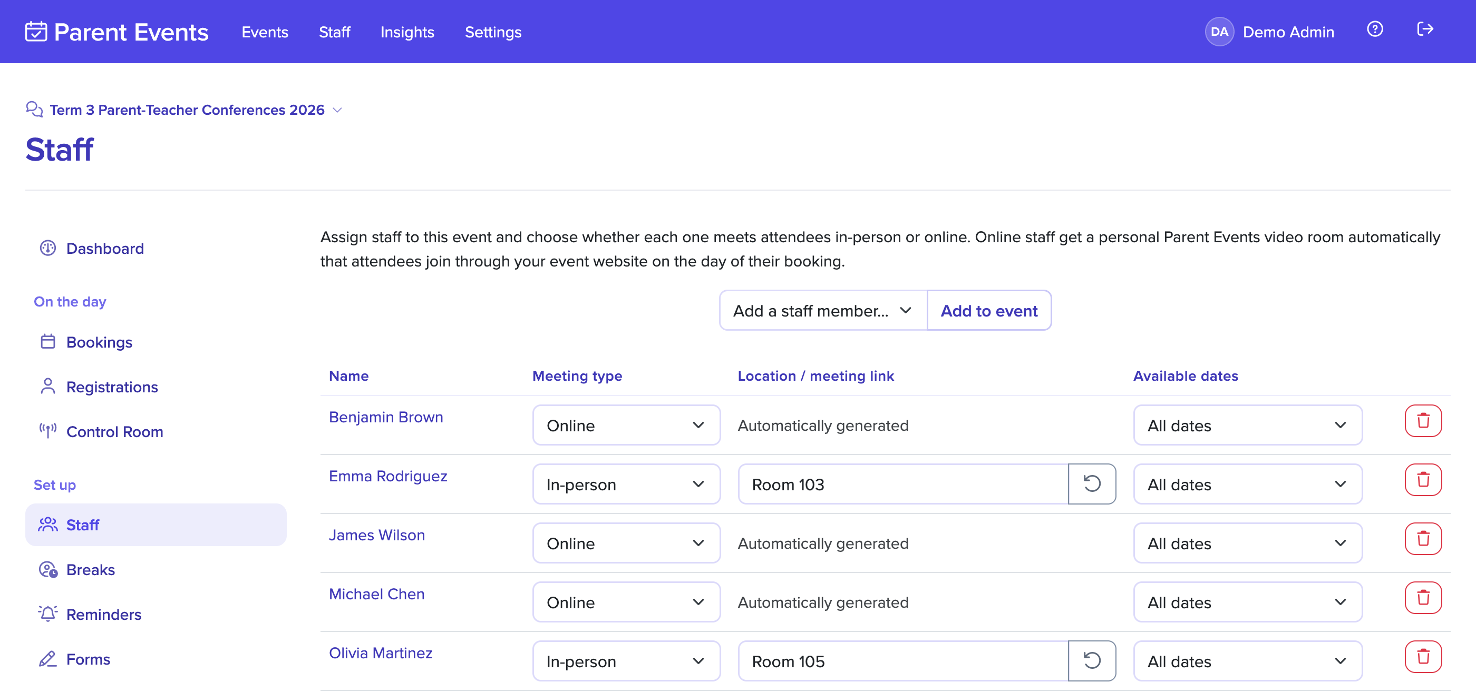
Task: Delete Olivia Martinez with trash icon
Action: point(1423,657)
